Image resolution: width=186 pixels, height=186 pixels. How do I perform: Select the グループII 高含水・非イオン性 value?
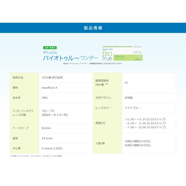coord(55,113)
